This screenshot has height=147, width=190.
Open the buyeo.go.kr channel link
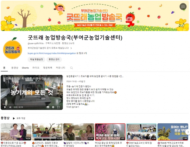tap(52, 53)
